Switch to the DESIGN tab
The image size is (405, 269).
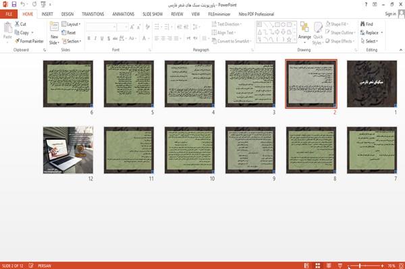(67, 14)
